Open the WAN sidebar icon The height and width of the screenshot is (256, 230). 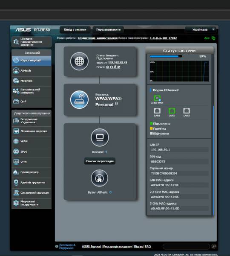(16, 141)
